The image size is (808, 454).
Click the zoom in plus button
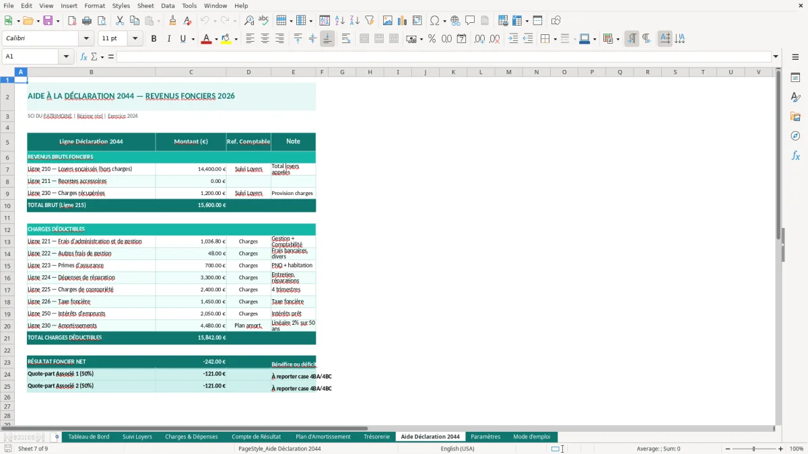(x=780, y=449)
